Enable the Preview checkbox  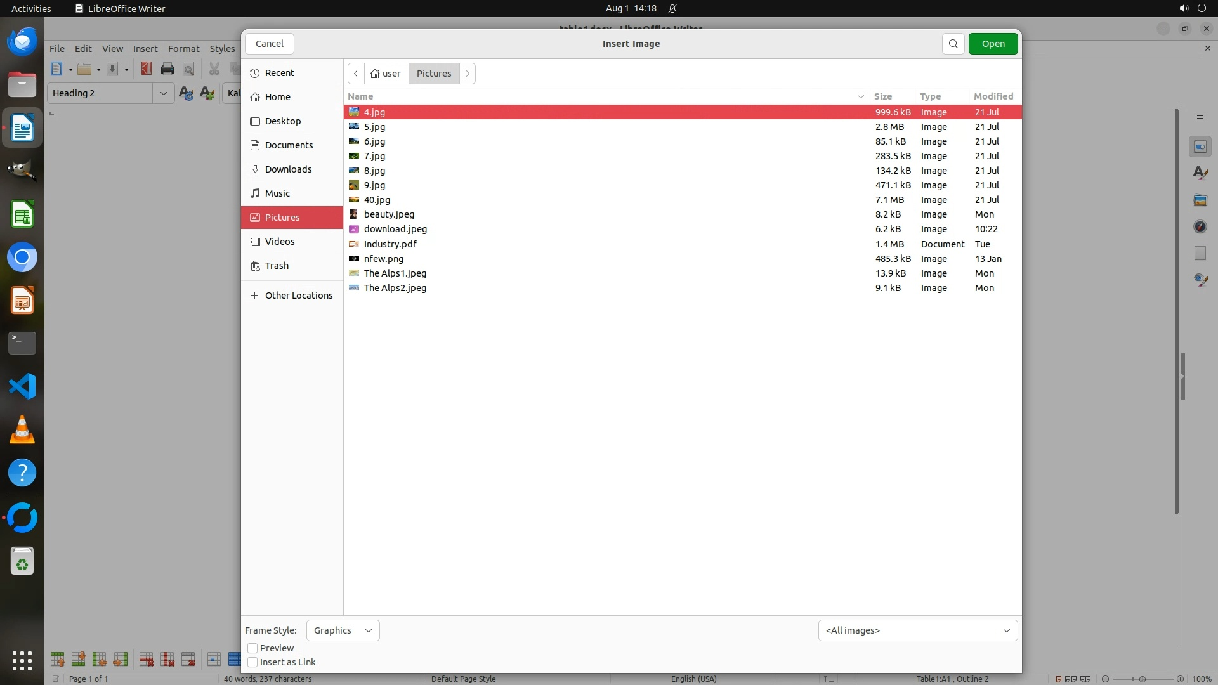tap(252, 648)
